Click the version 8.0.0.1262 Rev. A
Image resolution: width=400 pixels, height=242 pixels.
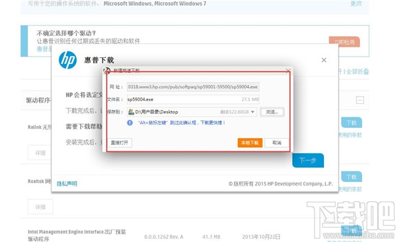[x=163, y=237]
